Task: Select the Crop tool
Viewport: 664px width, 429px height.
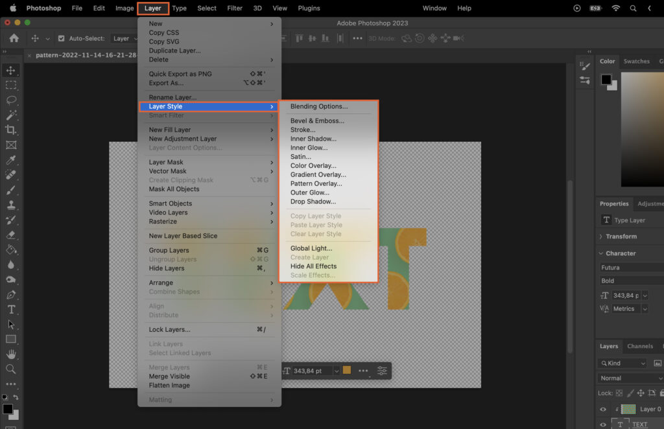Action: (x=10, y=130)
